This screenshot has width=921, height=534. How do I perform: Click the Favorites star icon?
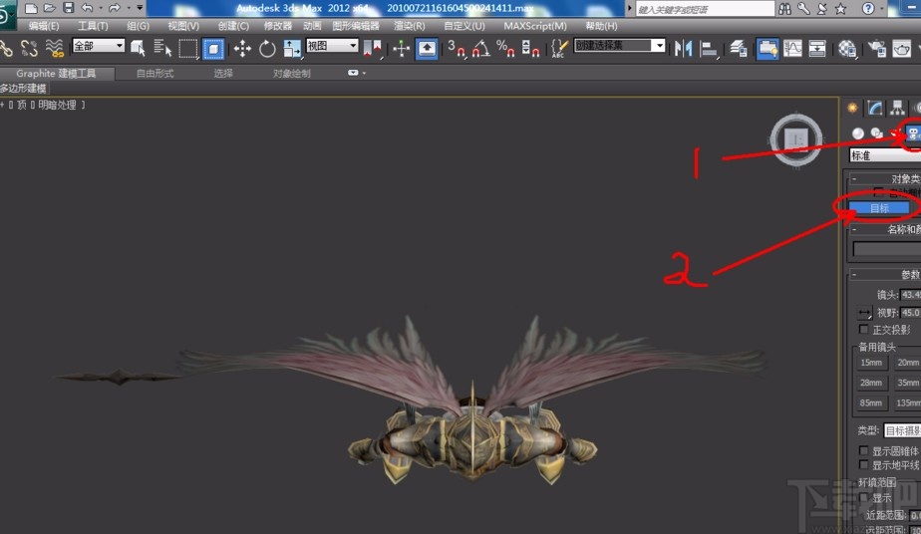(x=840, y=8)
